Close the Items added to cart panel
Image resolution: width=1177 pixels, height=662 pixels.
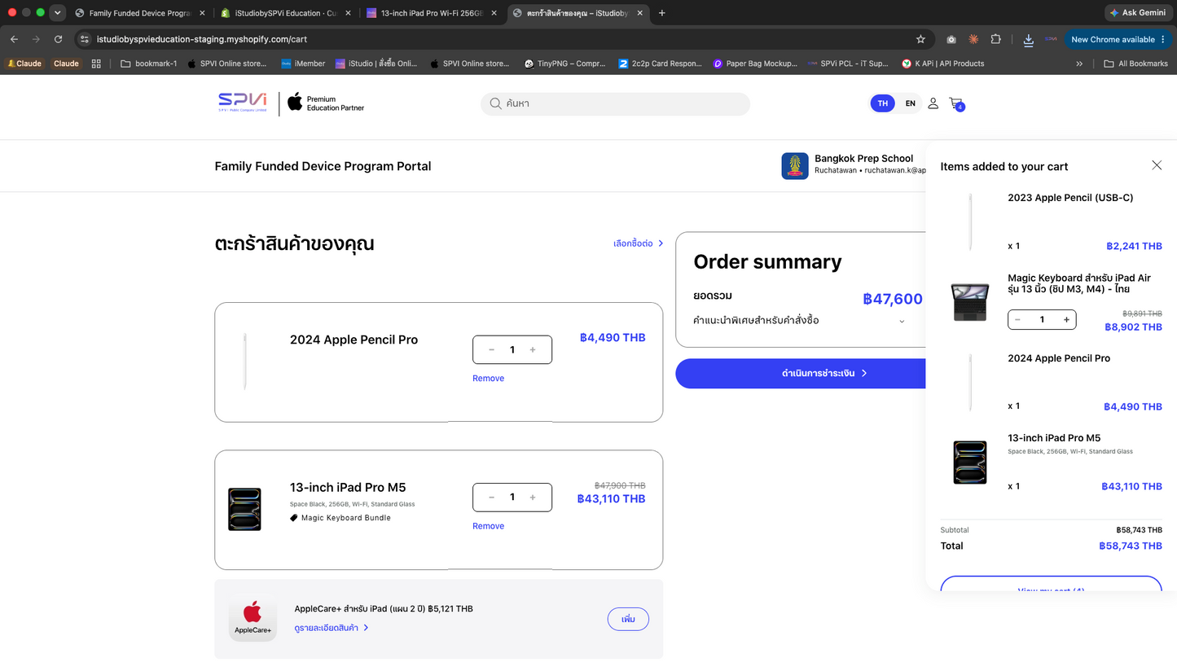1157,165
